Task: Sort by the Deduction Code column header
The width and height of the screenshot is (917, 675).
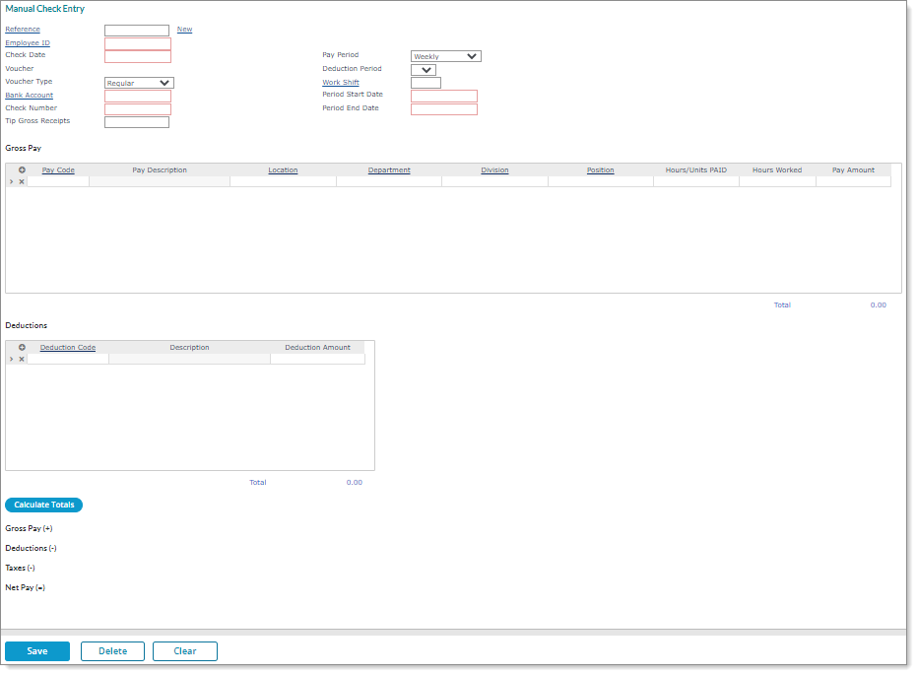Action: pos(67,347)
